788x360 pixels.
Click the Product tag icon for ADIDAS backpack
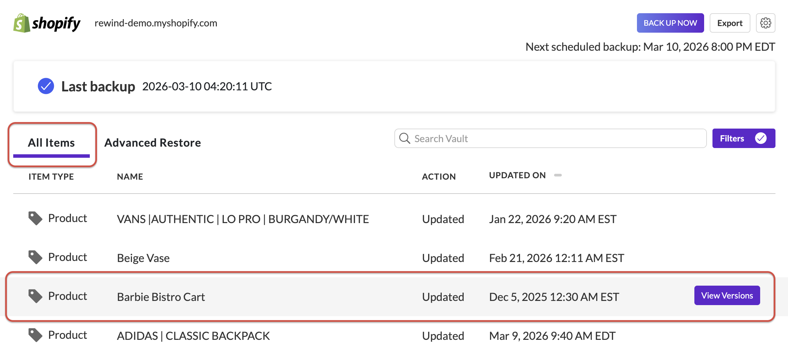pyautogui.click(x=35, y=334)
